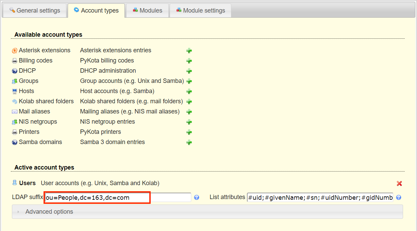Click the 'Users' bold label
This screenshot has height=231, width=417.
28,183
